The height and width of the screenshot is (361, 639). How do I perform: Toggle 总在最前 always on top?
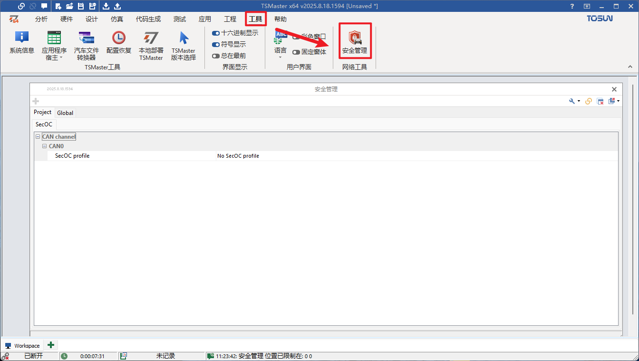click(x=229, y=56)
